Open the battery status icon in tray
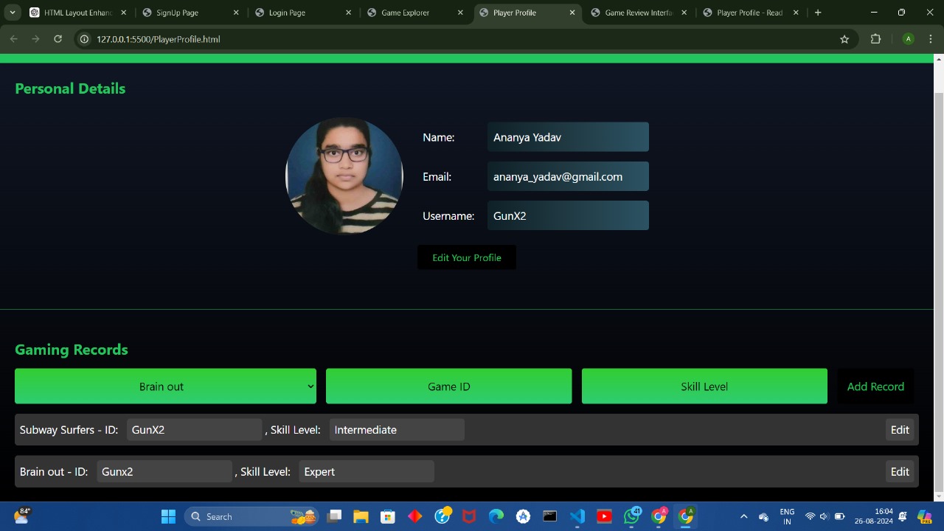 [839, 516]
